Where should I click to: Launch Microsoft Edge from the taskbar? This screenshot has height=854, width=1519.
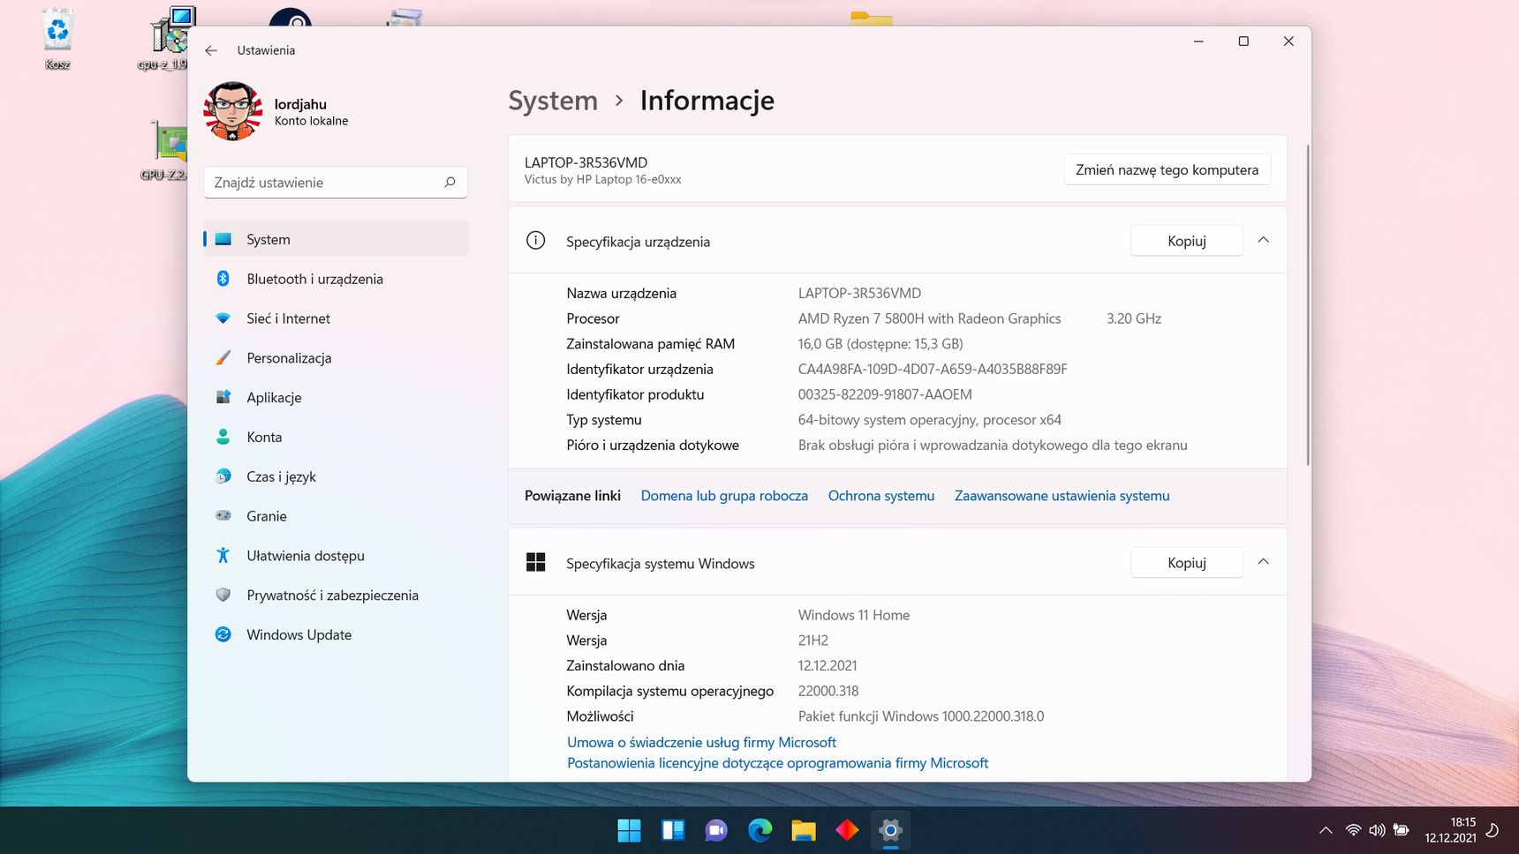tap(759, 830)
